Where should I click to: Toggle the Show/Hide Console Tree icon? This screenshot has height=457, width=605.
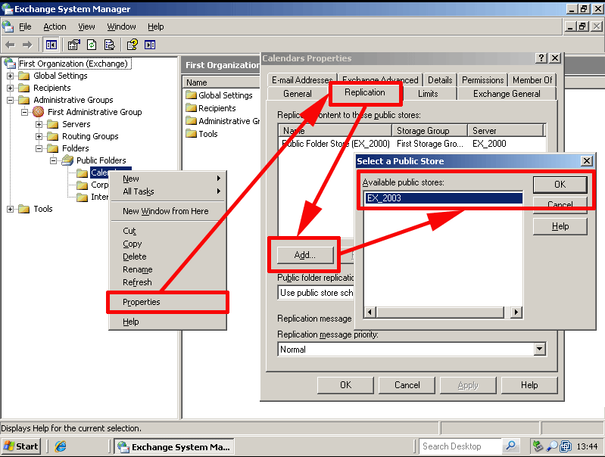tap(51, 45)
